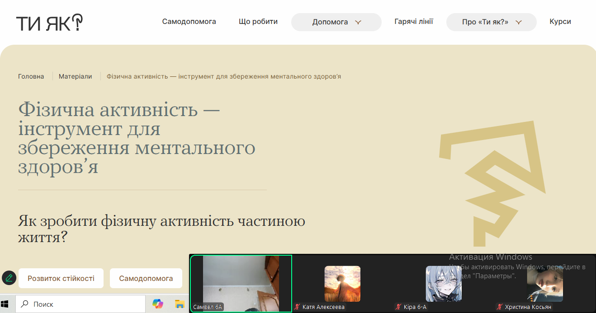Screen dimensions: 596x313
Task: Select Катя Алексеева participant avatar
Action: [342, 284]
